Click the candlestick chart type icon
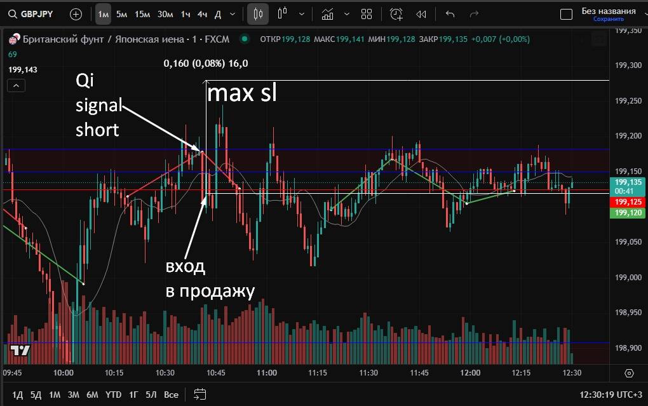The width and height of the screenshot is (648, 406). (x=258, y=15)
